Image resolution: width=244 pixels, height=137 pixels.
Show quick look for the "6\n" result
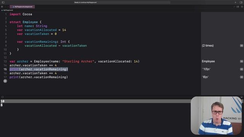click(x=241, y=77)
